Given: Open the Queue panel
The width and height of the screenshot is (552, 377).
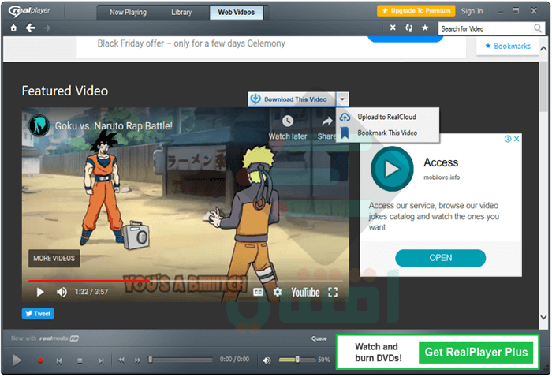Looking at the screenshot, I should tap(319, 338).
